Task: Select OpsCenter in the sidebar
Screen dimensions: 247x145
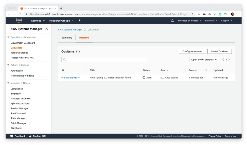Action: click(x=16, y=48)
